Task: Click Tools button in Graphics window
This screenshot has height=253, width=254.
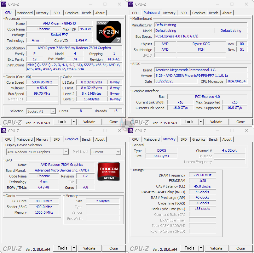Action: [62, 248]
